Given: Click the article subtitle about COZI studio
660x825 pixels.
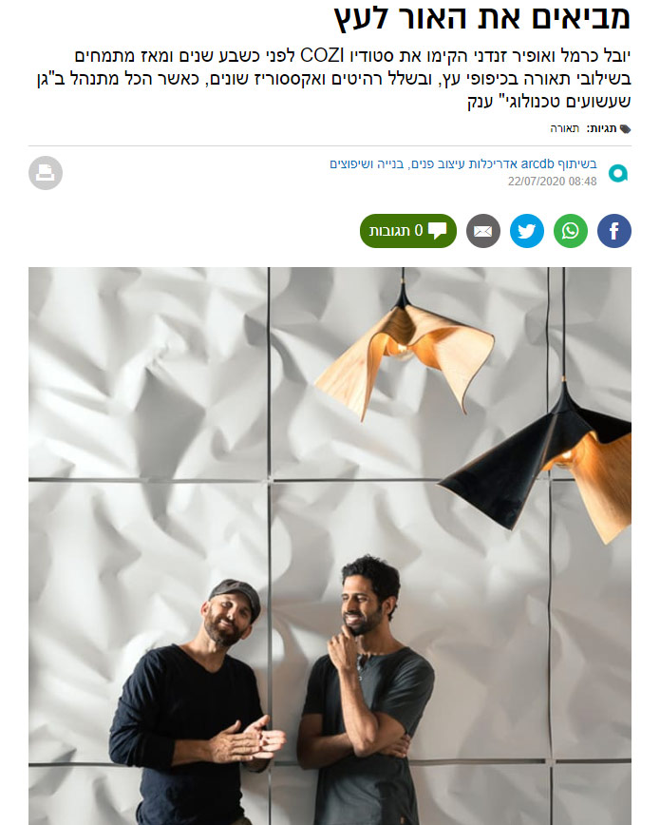Looking at the screenshot, I should click(x=334, y=78).
